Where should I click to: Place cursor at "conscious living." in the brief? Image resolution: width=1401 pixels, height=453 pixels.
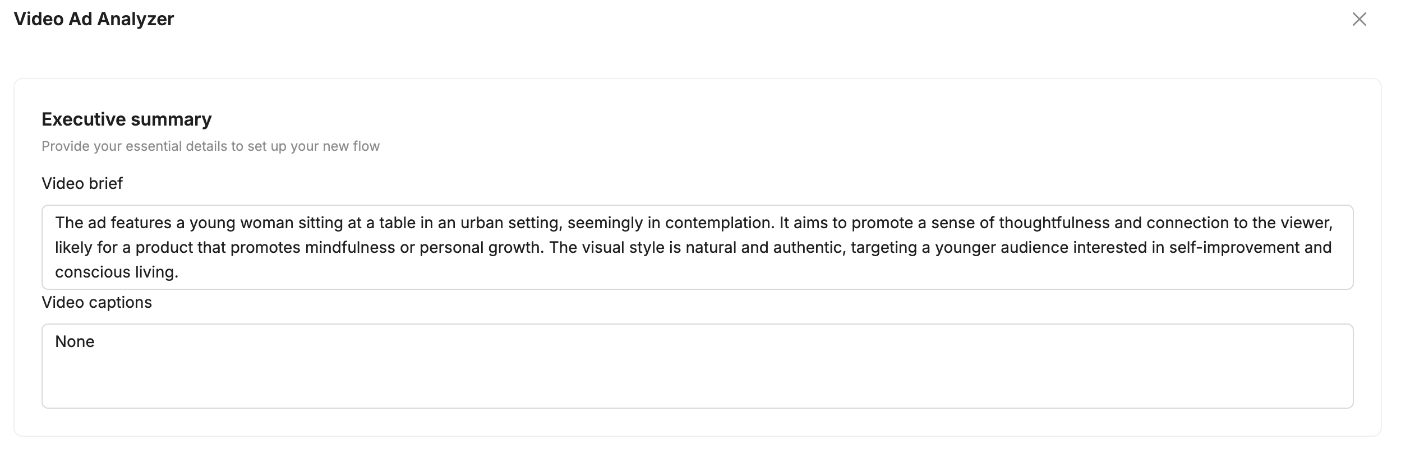tap(116, 272)
